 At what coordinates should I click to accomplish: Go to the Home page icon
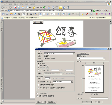[x=23, y=7]
